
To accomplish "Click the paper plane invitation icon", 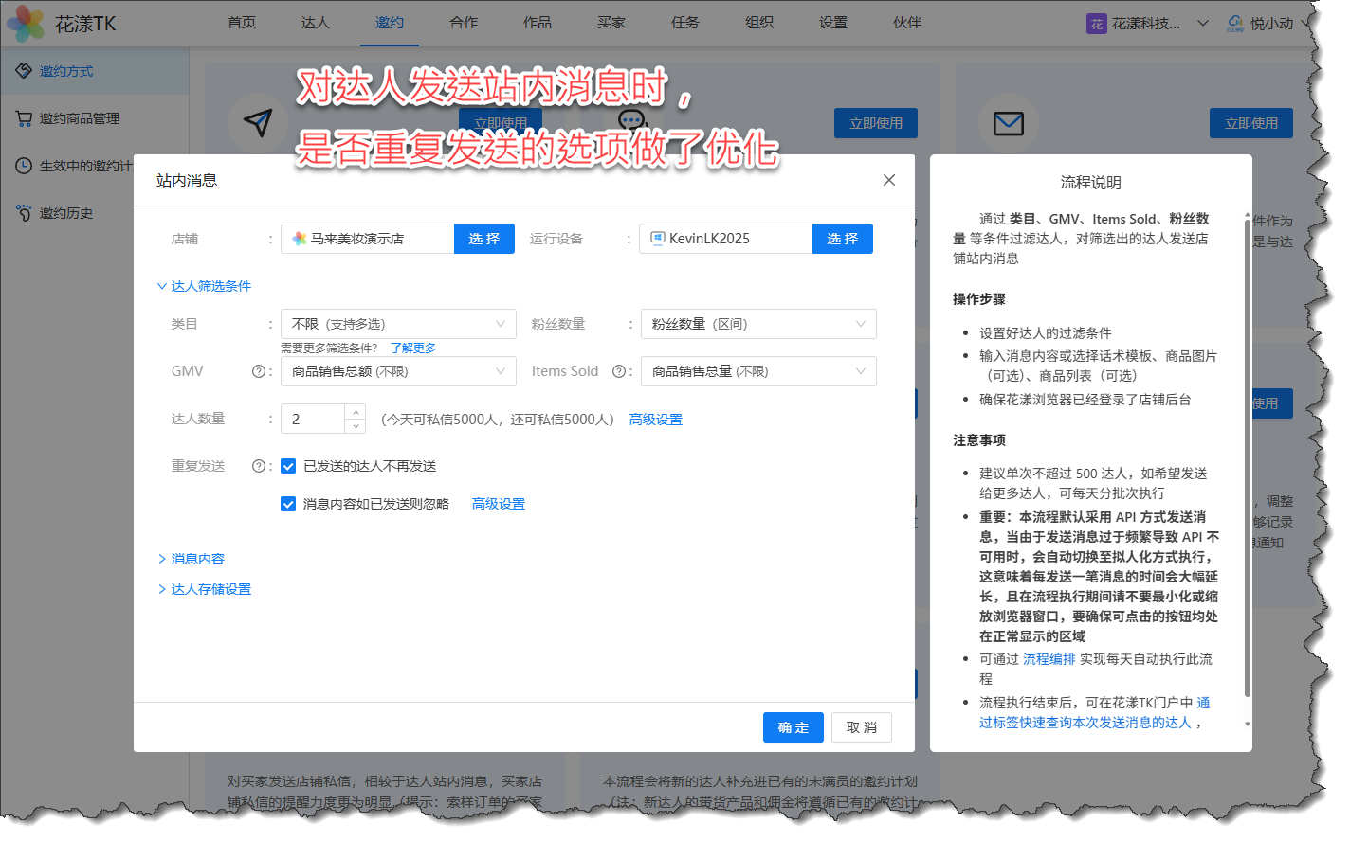I will (x=258, y=122).
